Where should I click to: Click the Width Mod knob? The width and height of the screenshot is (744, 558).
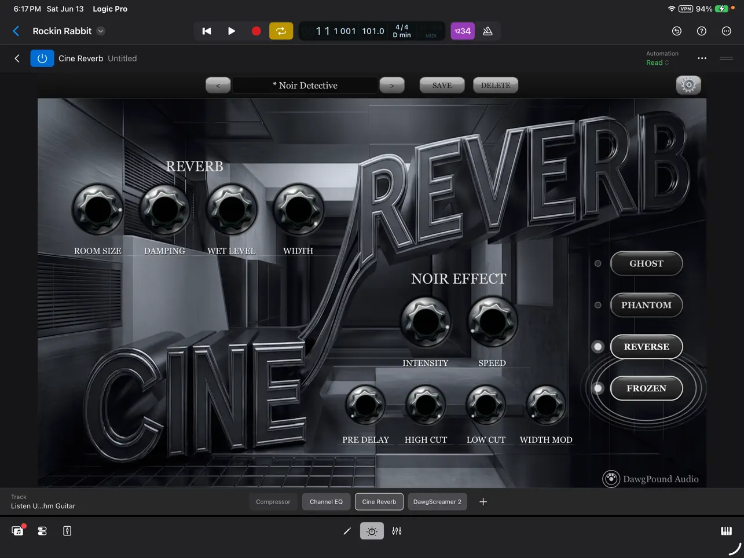coord(546,405)
